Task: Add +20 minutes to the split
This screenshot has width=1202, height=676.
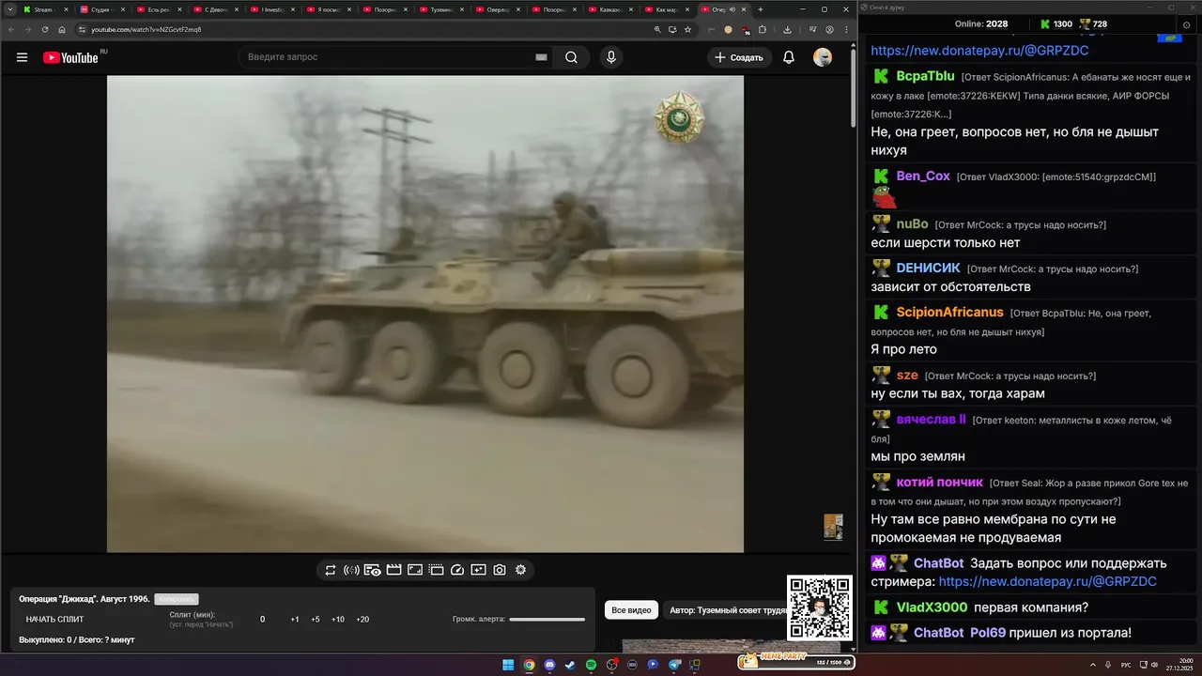Action: [362, 620]
